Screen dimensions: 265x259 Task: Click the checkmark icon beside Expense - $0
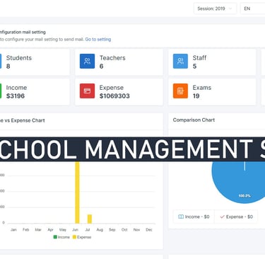[x=222, y=217]
